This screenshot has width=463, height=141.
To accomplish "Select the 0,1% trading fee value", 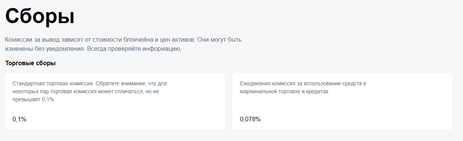I will tap(19, 119).
